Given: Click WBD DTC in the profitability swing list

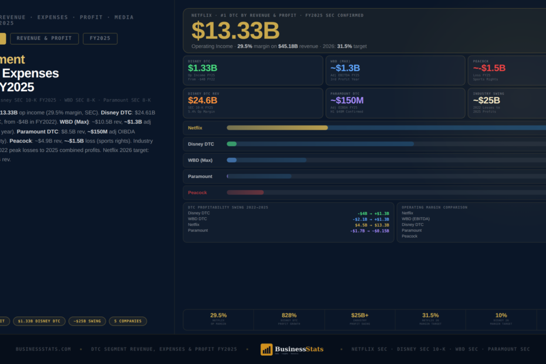Looking at the screenshot, I should pos(197,219).
